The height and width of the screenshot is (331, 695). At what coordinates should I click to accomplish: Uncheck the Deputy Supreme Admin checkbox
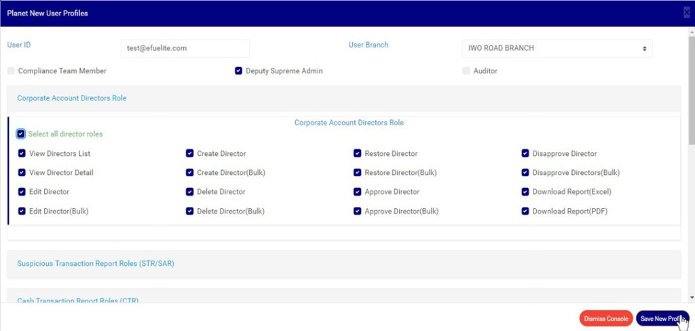pyautogui.click(x=238, y=71)
